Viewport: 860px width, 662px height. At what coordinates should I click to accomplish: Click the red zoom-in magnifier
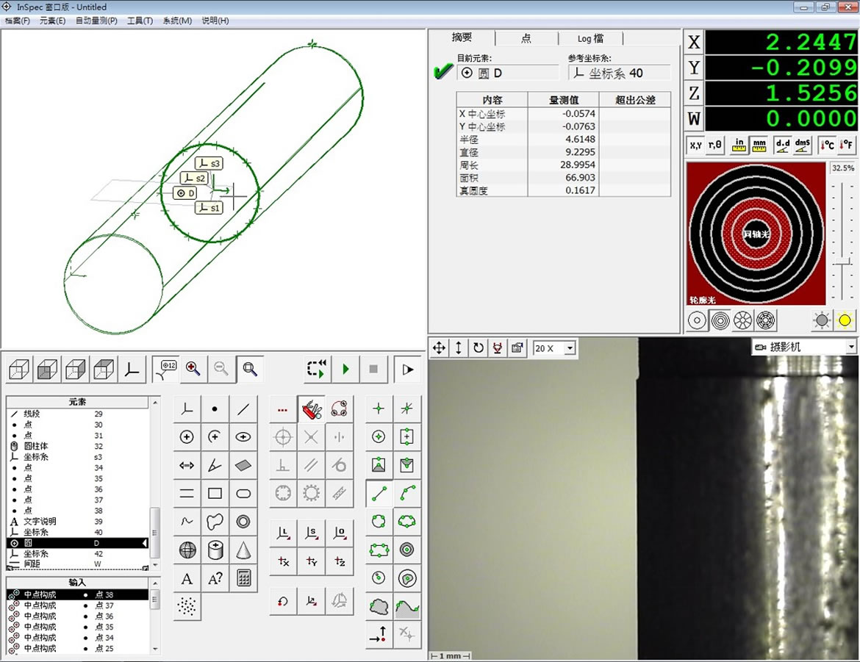[193, 369]
